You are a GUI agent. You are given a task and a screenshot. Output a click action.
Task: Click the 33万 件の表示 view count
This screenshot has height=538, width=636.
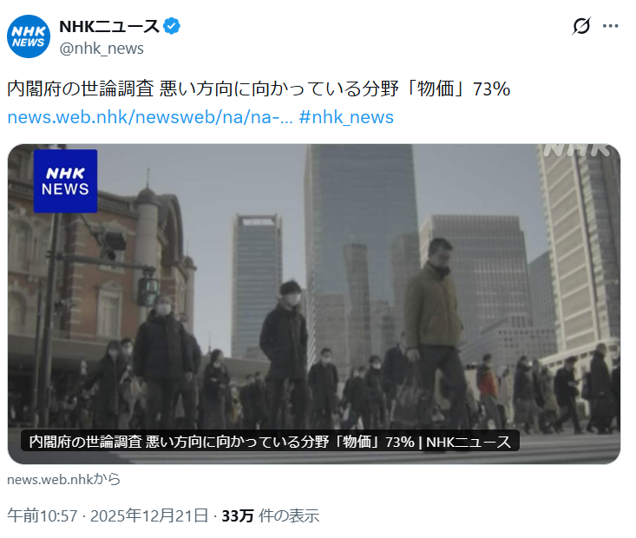click(271, 516)
